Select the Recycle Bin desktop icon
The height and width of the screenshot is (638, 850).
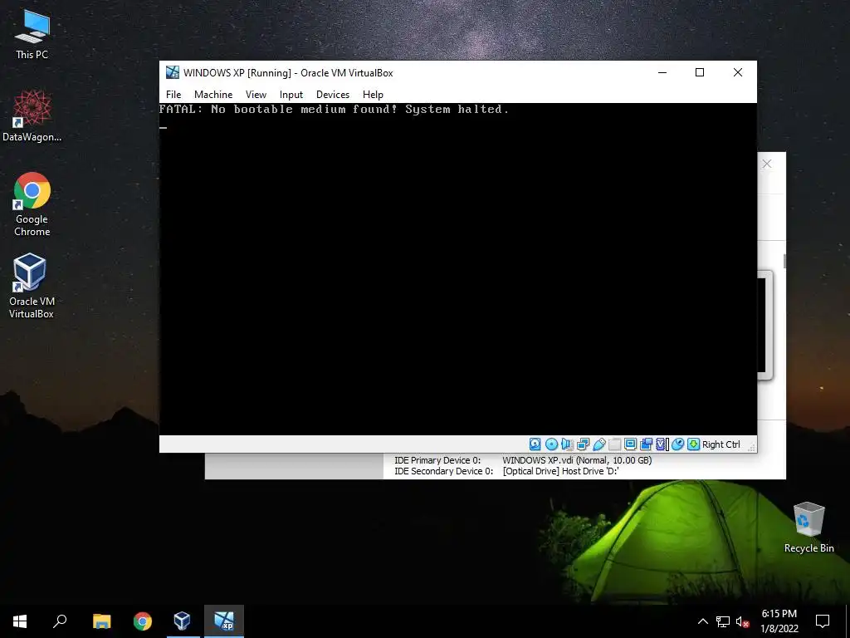[x=808, y=528]
